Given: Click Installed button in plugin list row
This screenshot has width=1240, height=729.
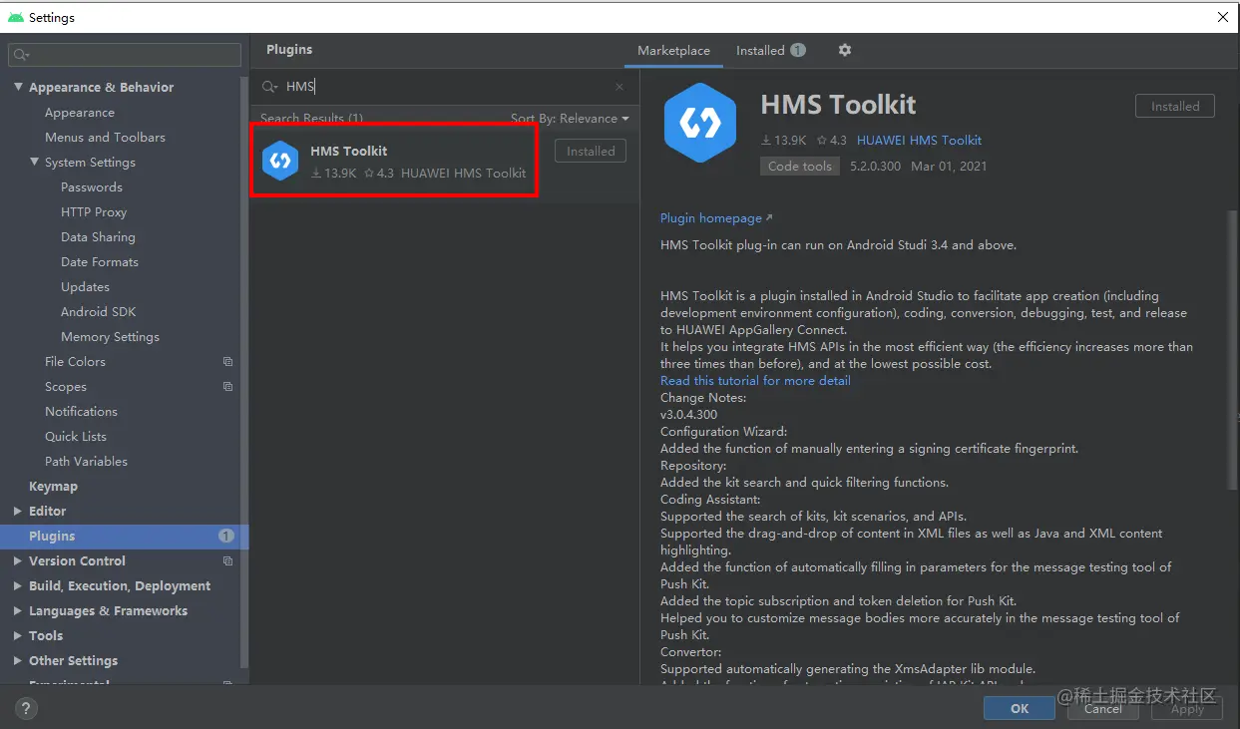Looking at the screenshot, I should click(x=591, y=152).
